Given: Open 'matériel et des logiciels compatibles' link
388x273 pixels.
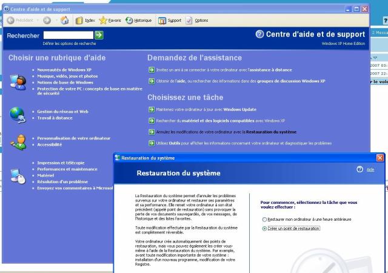Looking at the screenshot, I should pyautogui.click(x=221, y=121).
